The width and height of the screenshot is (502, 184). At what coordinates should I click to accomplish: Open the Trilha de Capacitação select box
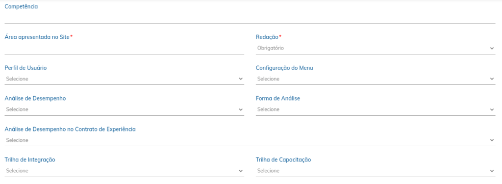[376, 171]
